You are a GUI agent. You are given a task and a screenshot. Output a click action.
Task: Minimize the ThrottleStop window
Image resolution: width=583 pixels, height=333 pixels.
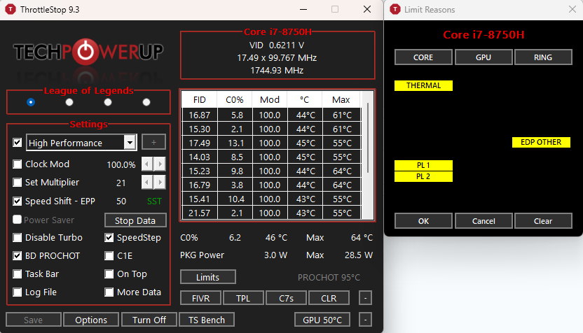point(303,9)
